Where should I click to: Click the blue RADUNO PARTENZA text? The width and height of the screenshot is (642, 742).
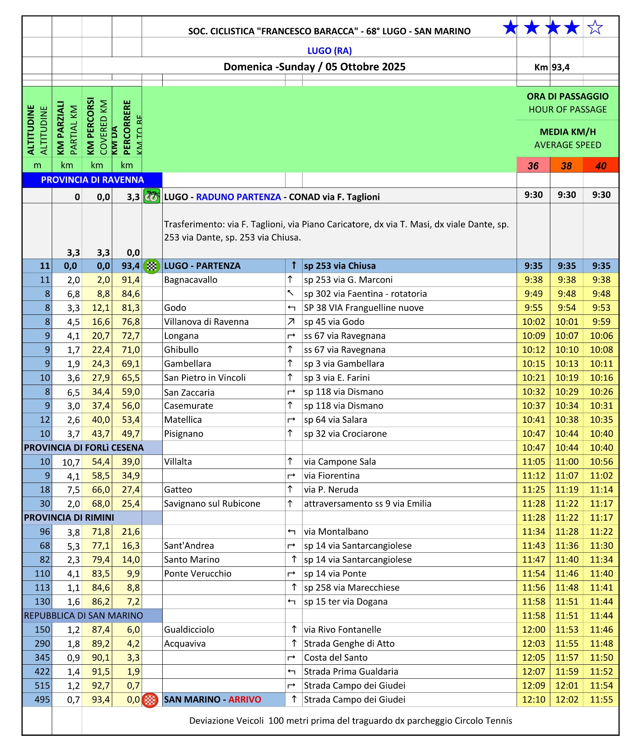239,197
